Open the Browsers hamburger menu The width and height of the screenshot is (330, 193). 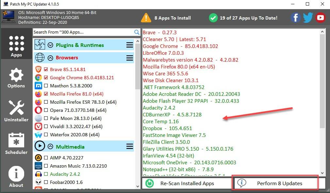pos(130,58)
